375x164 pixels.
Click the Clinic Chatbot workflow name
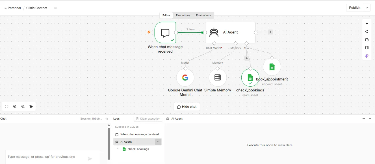37,8
